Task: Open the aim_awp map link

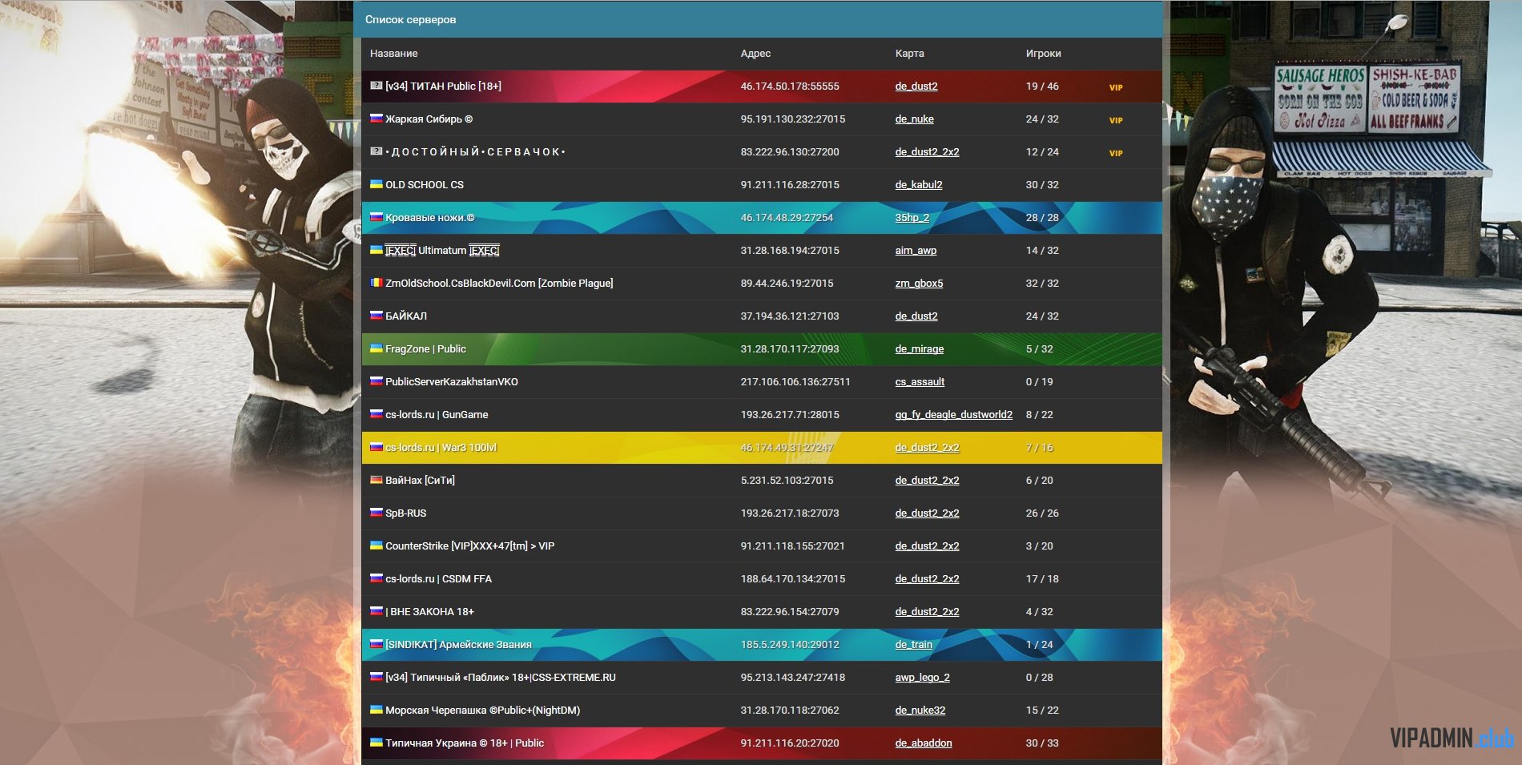Action: click(916, 251)
